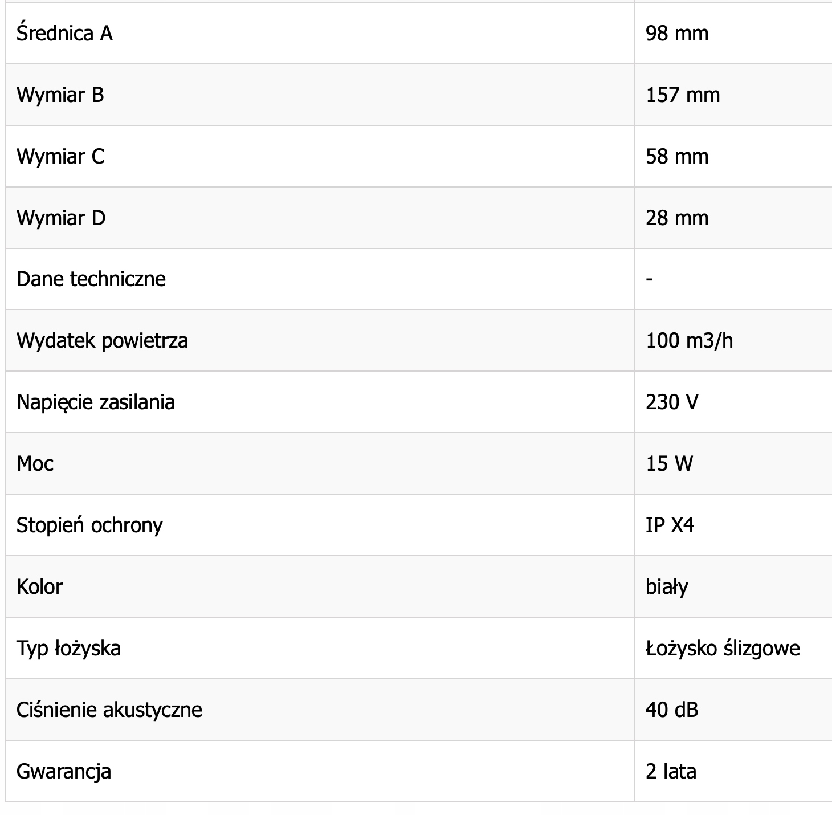
Task: Select the "157 mm" value
Action: tap(683, 95)
